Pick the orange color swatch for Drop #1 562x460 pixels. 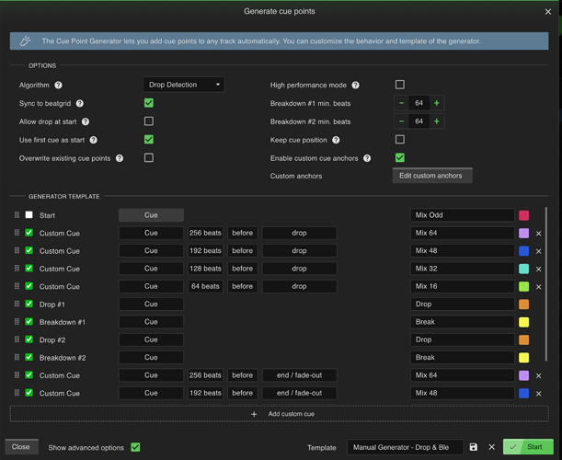[x=524, y=305]
